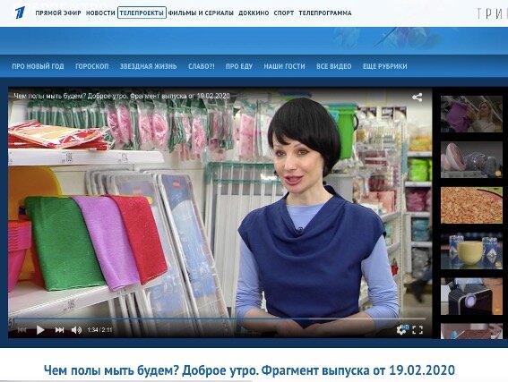Image resolution: width=508 pixels, height=382 pixels.
Task: Open video quality settings gear
Action: tap(401, 329)
